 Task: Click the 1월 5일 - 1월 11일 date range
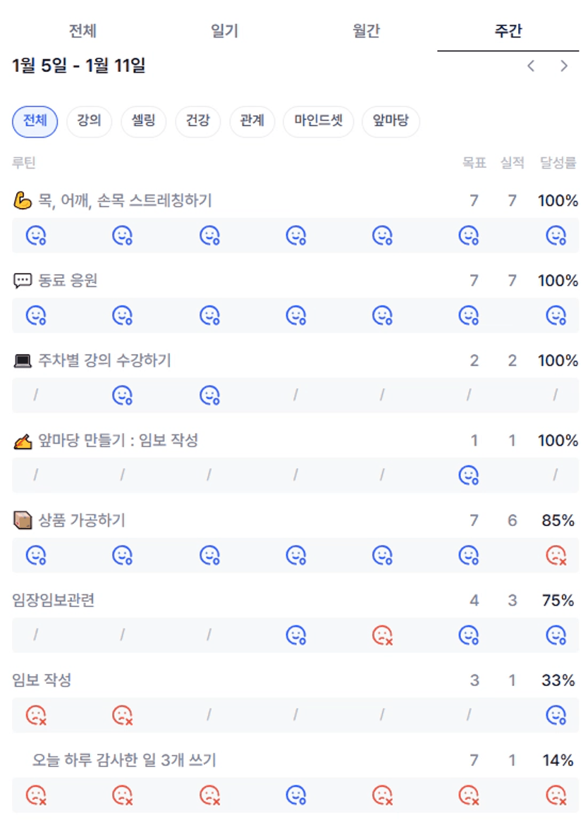(79, 66)
